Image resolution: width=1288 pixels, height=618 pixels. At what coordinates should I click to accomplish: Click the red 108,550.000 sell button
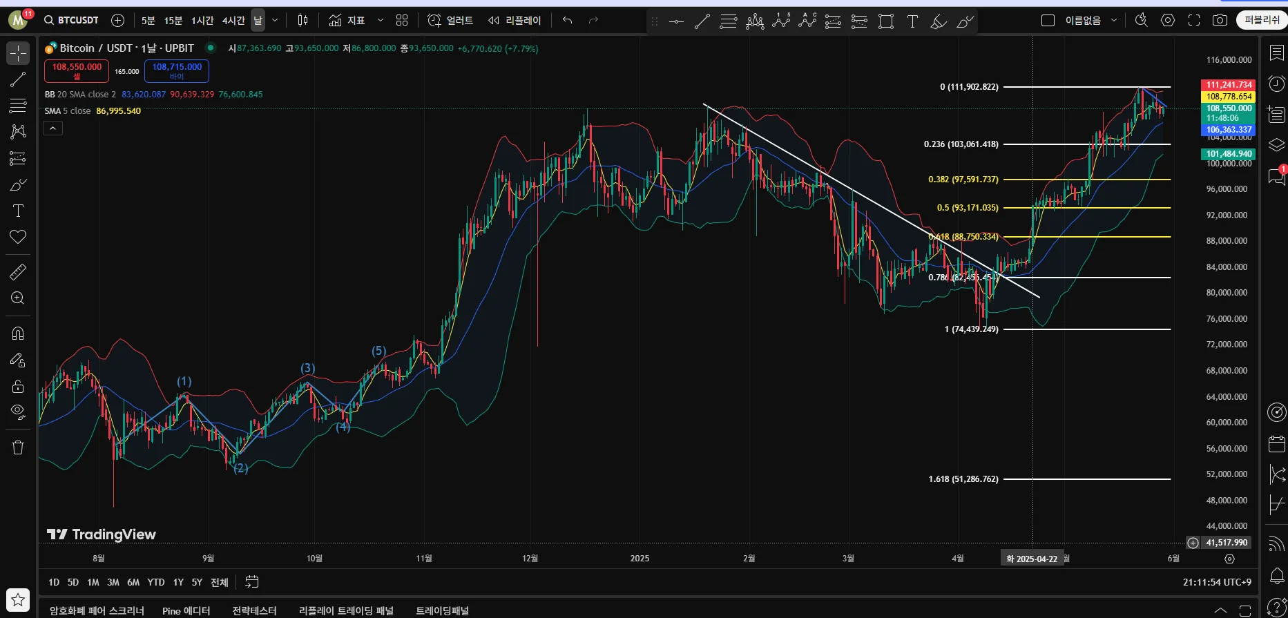[x=77, y=71]
